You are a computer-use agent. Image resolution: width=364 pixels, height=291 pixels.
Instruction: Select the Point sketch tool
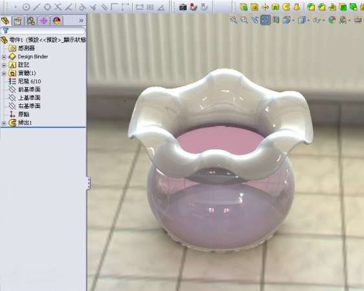click(x=16, y=7)
